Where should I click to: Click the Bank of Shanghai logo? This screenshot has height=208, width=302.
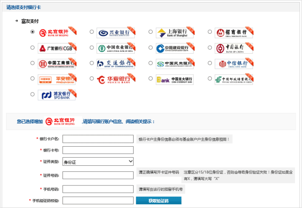click(x=174, y=32)
